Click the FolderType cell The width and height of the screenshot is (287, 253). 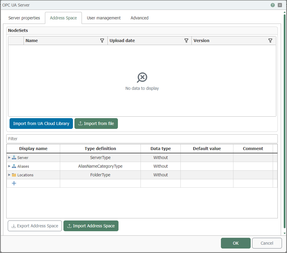pos(100,175)
